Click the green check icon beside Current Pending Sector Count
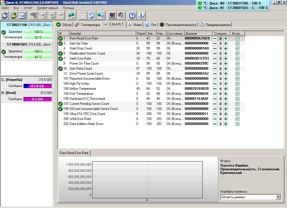The width and height of the screenshot is (287, 208). click(61, 104)
